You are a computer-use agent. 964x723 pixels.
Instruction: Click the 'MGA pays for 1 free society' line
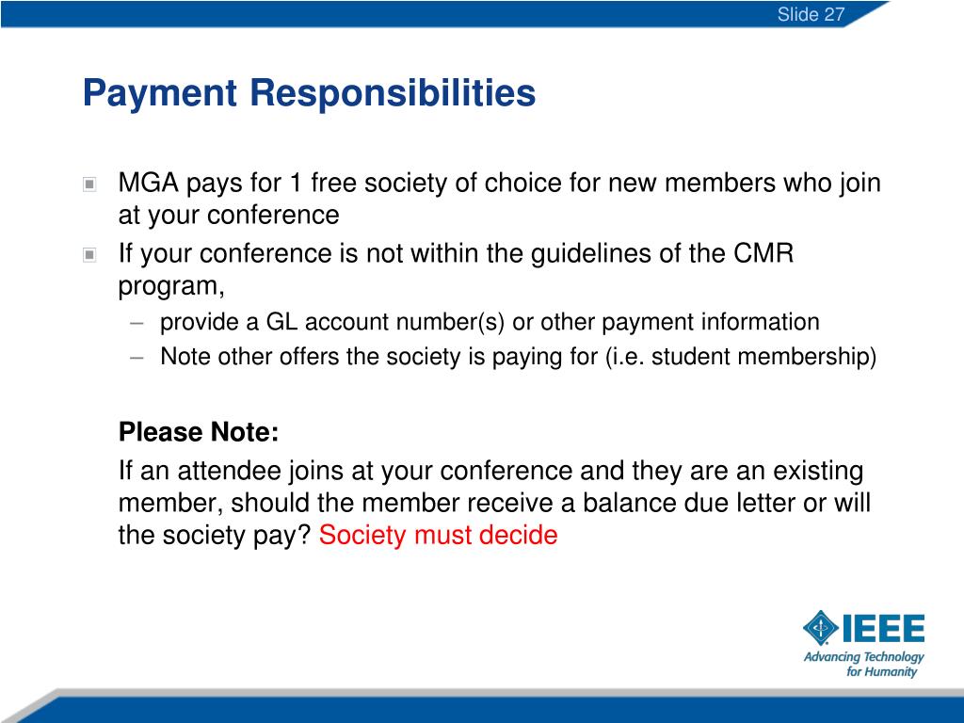click(x=499, y=184)
